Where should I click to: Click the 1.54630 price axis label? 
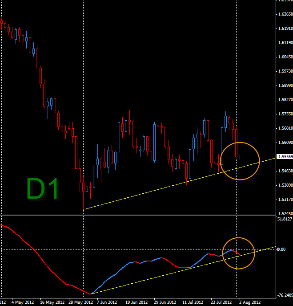(x=285, y=171)
